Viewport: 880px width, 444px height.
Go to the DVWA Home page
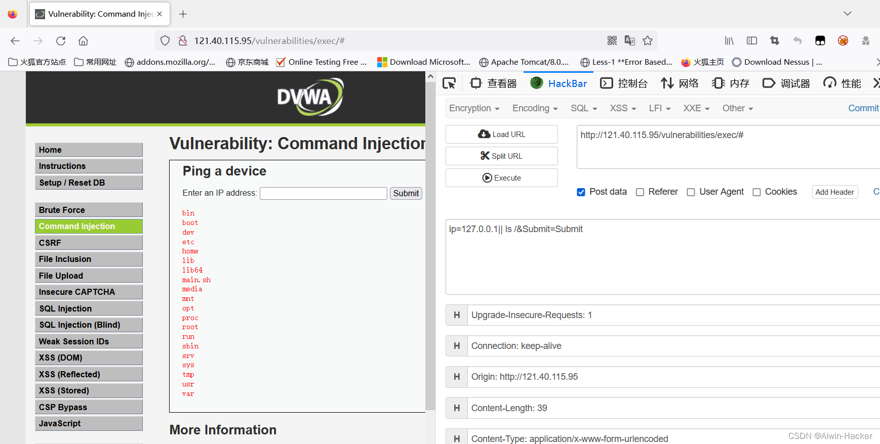coord(89,150)
